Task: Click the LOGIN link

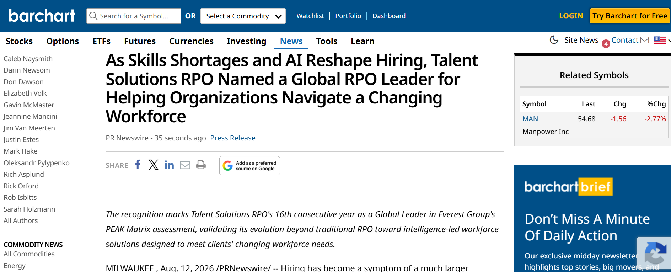Action: point(571,16)
